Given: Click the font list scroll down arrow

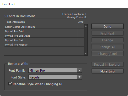Looking at the screenshot, I should pyautogui.click(x=86, y=54).
